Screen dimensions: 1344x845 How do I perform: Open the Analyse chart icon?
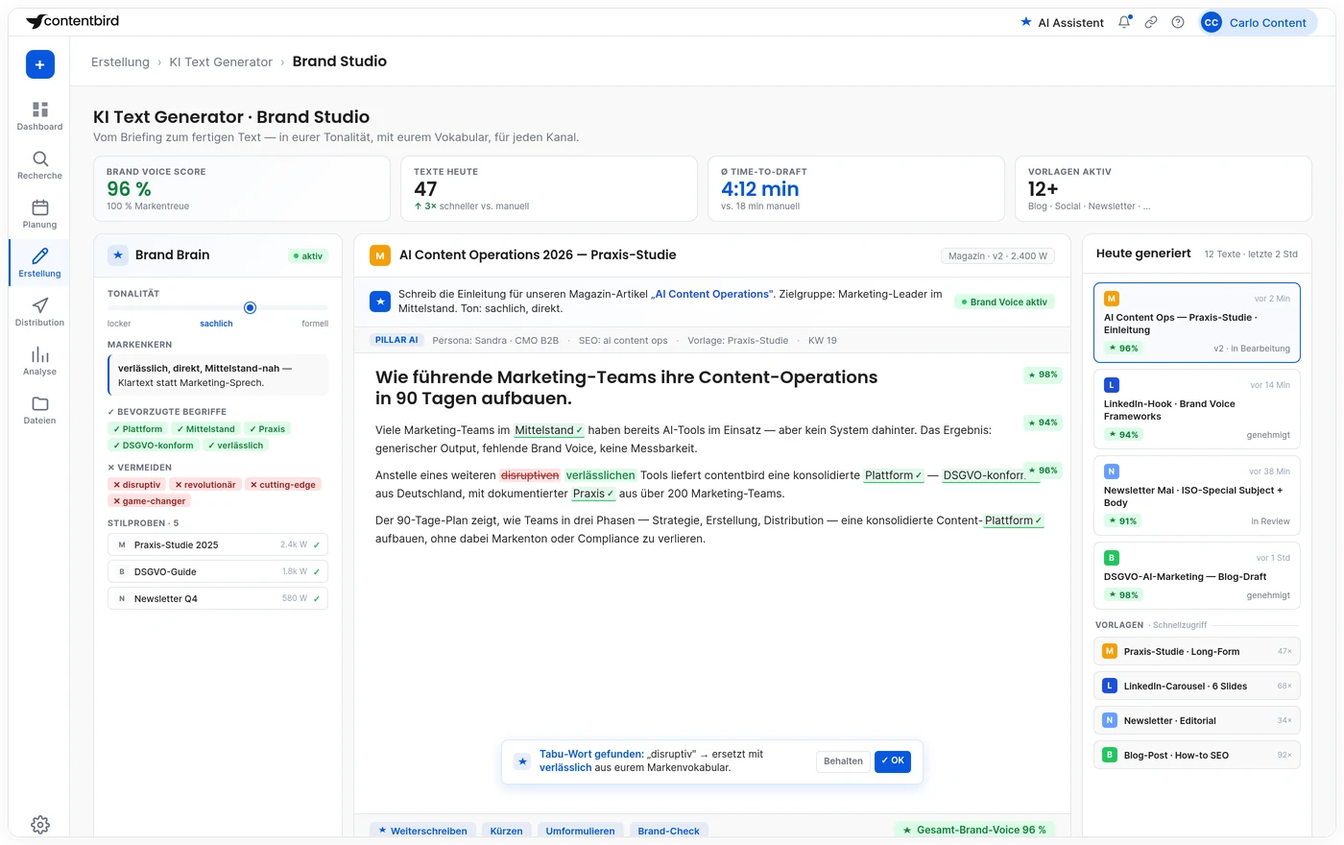click(x=39, y=354)
